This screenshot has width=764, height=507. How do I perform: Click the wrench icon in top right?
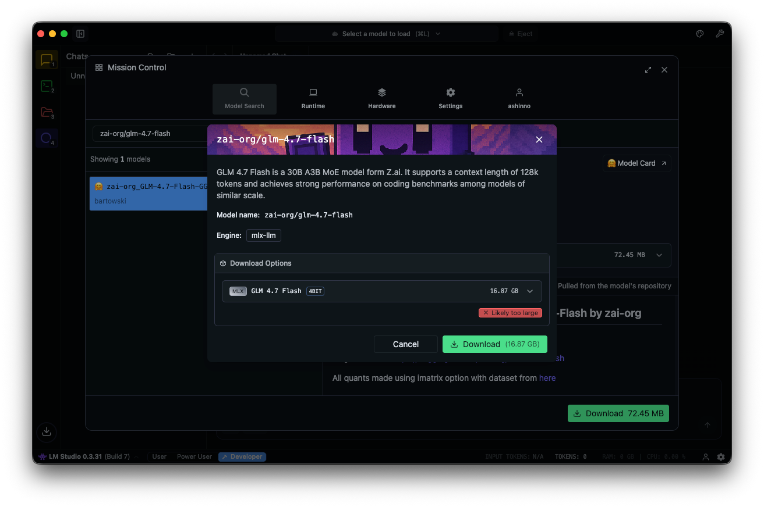coord(720,34)
